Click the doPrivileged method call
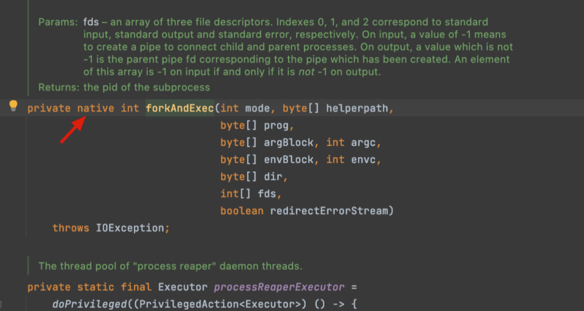 [x=90, y=304]
